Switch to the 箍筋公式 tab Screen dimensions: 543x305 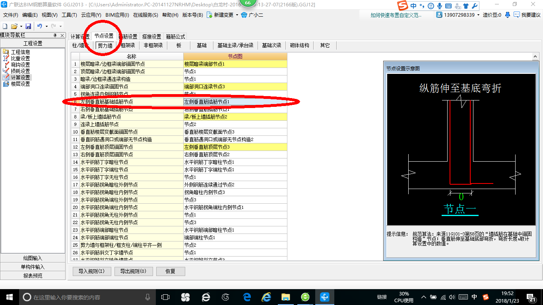pos(175,37)
